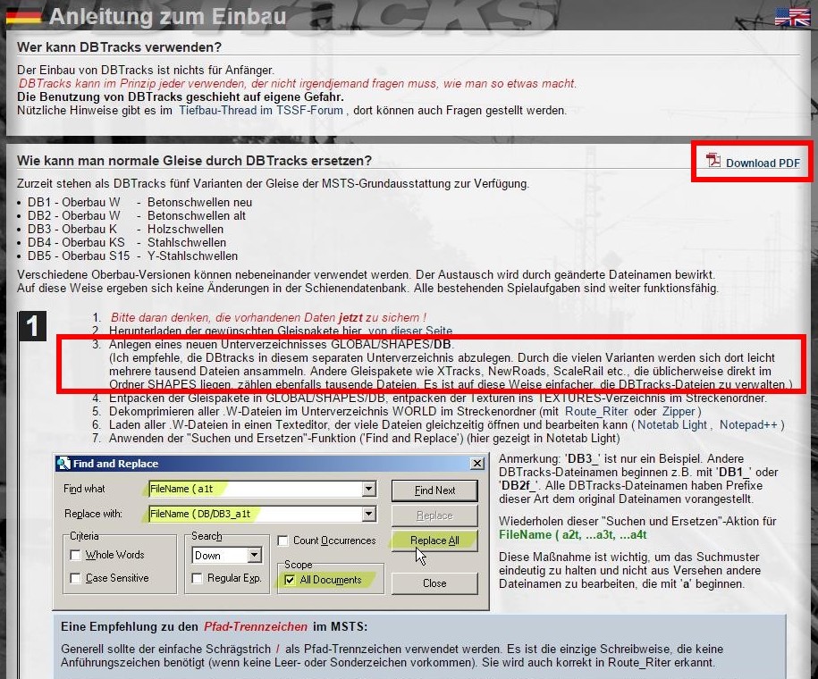Toggle the Count Occurrences checkbox
The height and width of the screenshot is (679, 818).
283,540
